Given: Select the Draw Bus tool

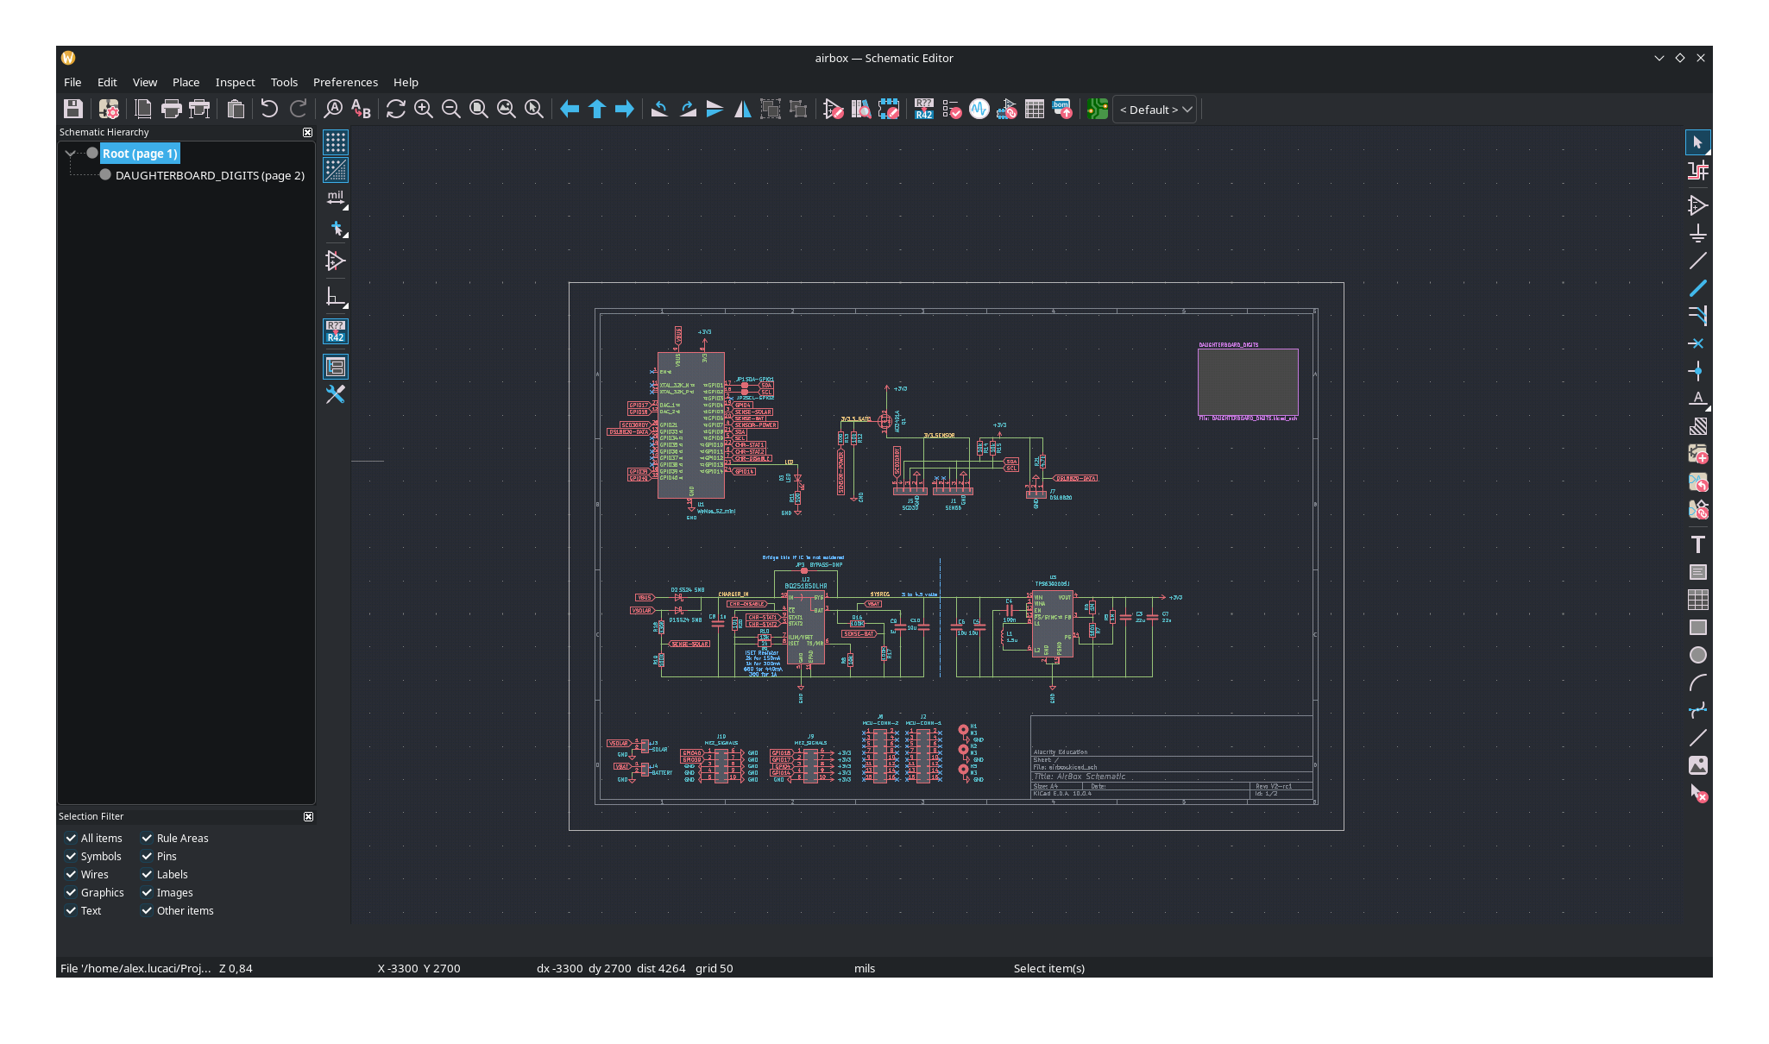Looking at the screenshot, I should coord(1697,288).
